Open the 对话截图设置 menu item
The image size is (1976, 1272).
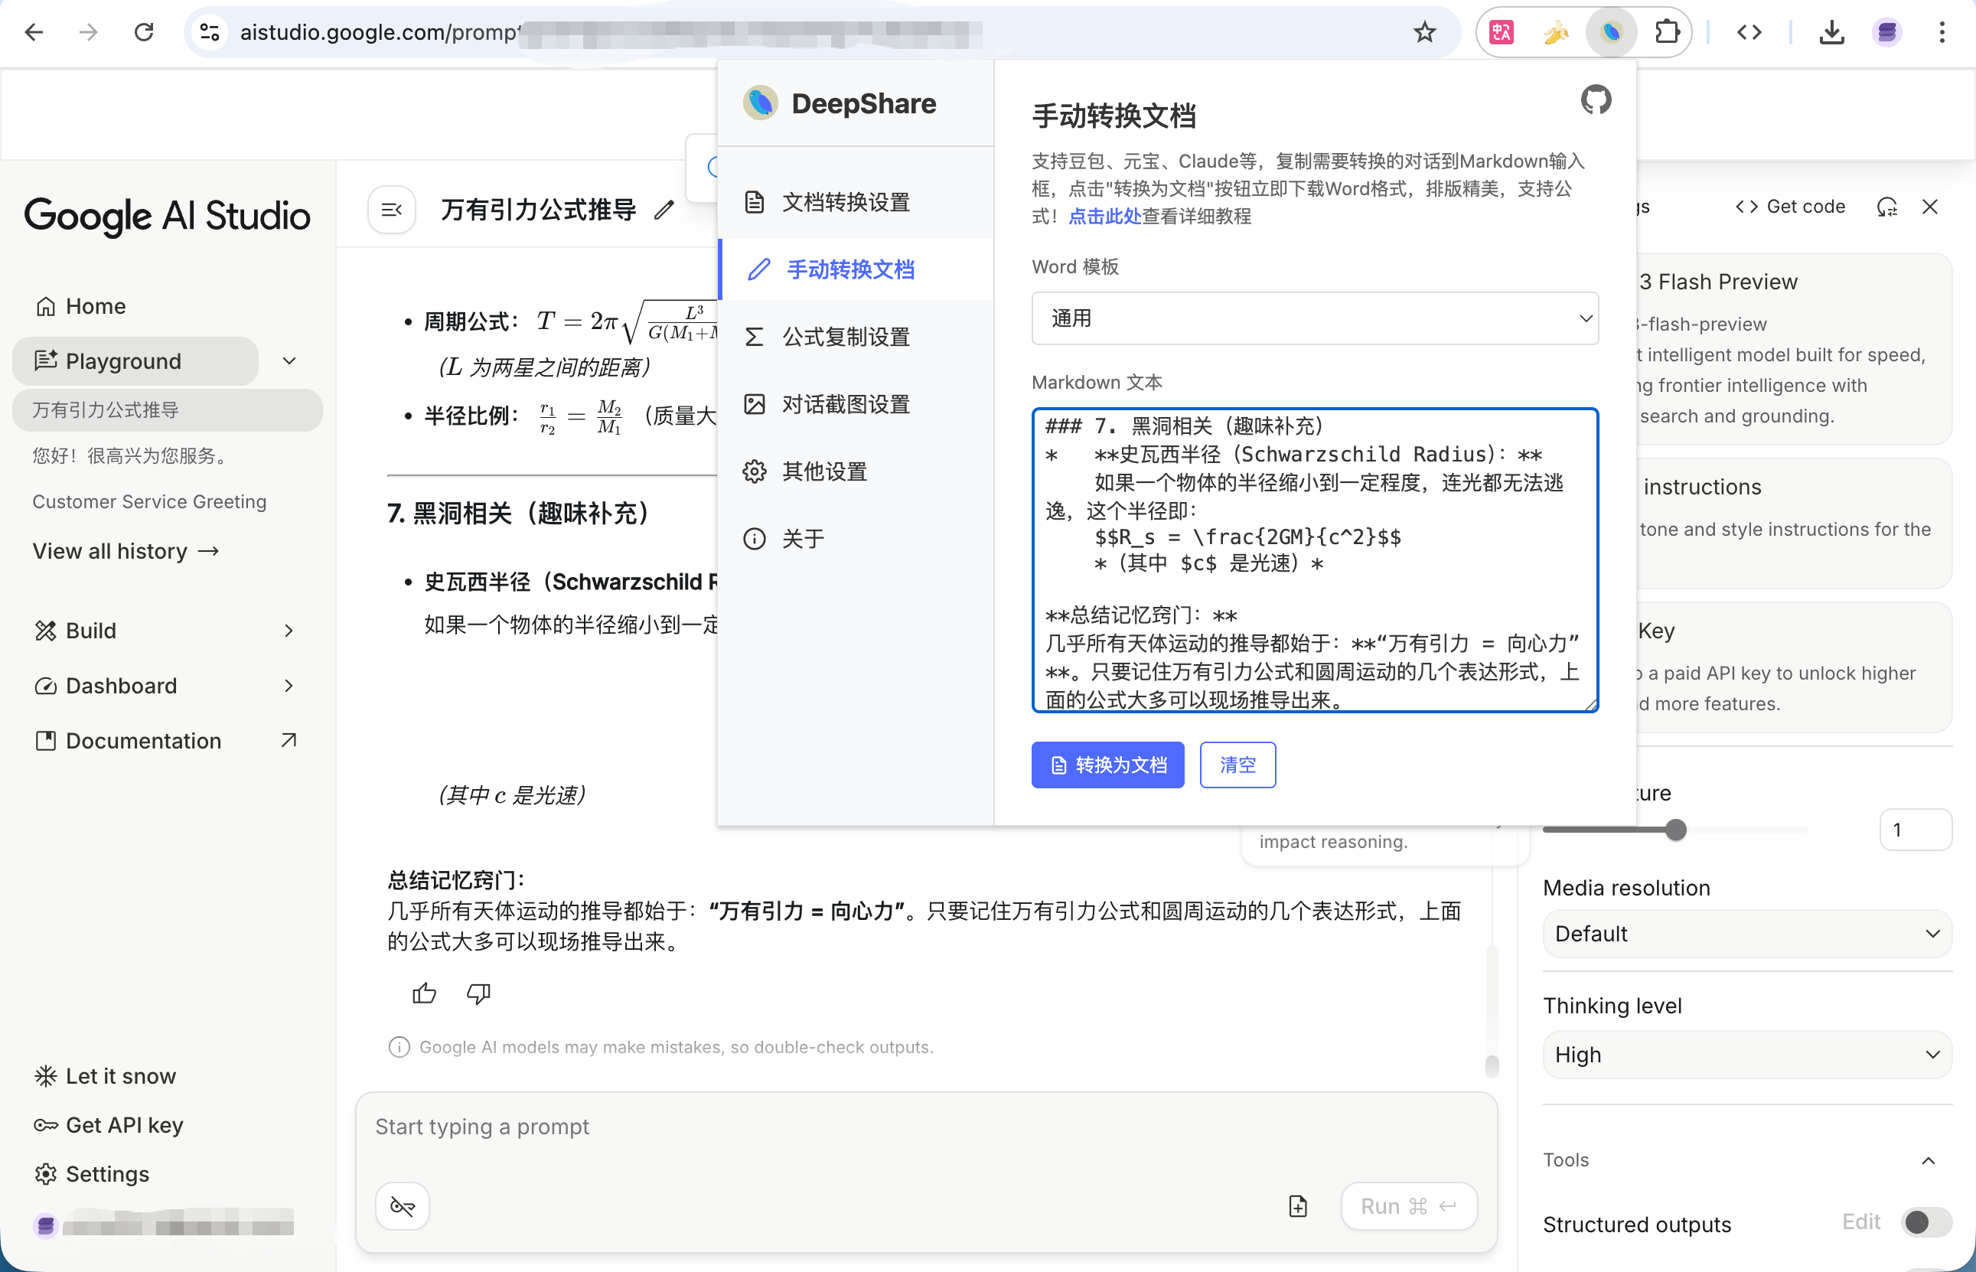pos(845,404)
